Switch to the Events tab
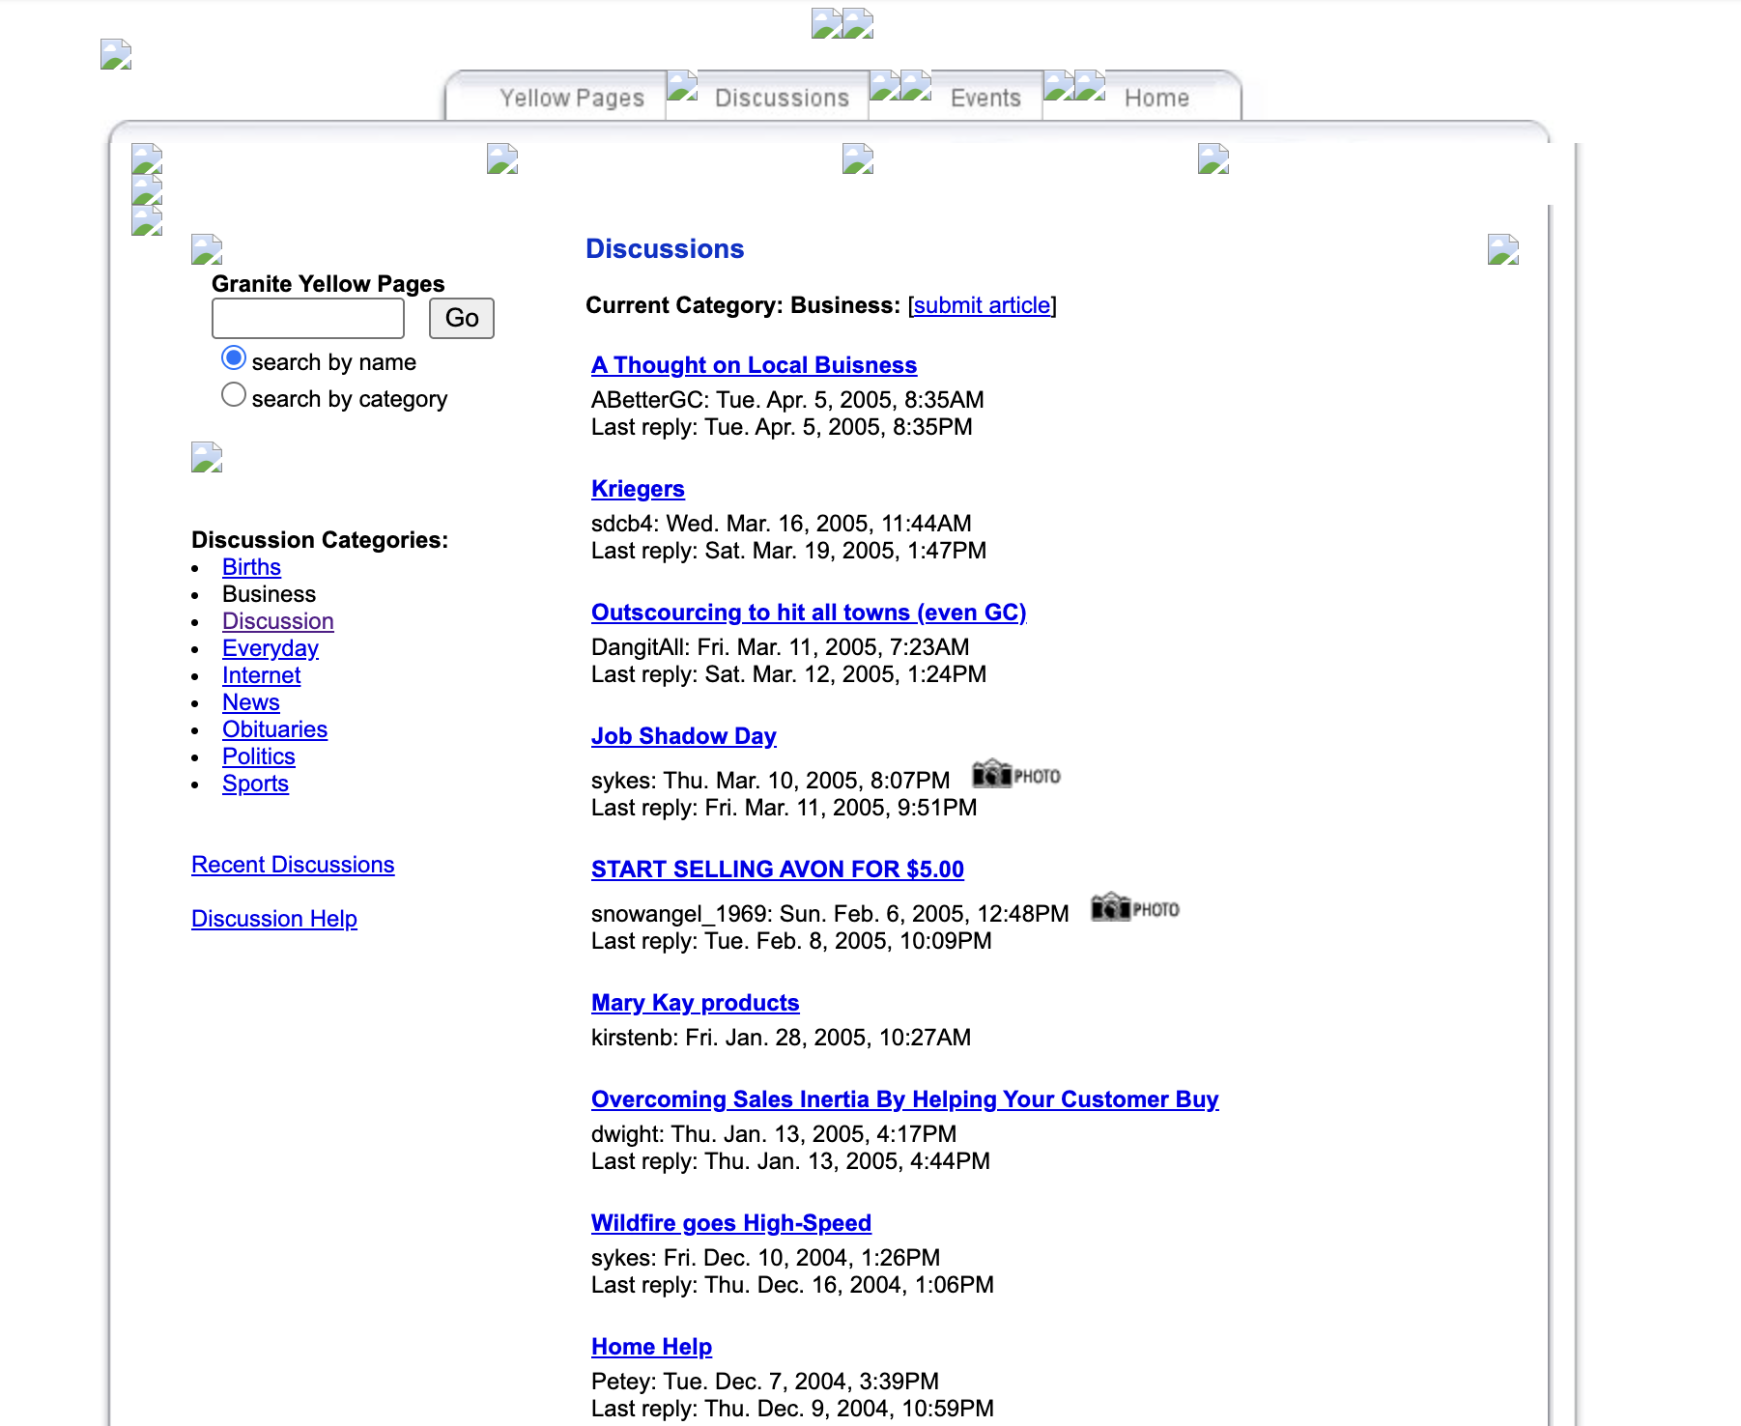1741x1426 pixels. pos(985,98)
